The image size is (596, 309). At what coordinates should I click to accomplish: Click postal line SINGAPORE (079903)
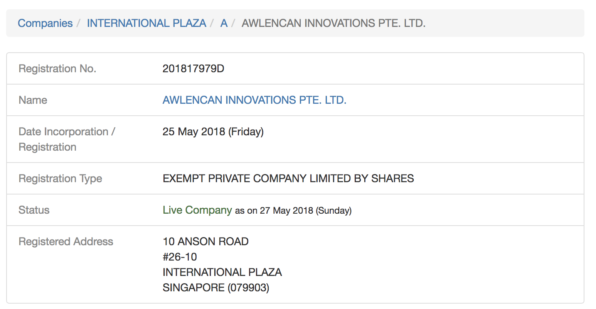click(216, 287)
